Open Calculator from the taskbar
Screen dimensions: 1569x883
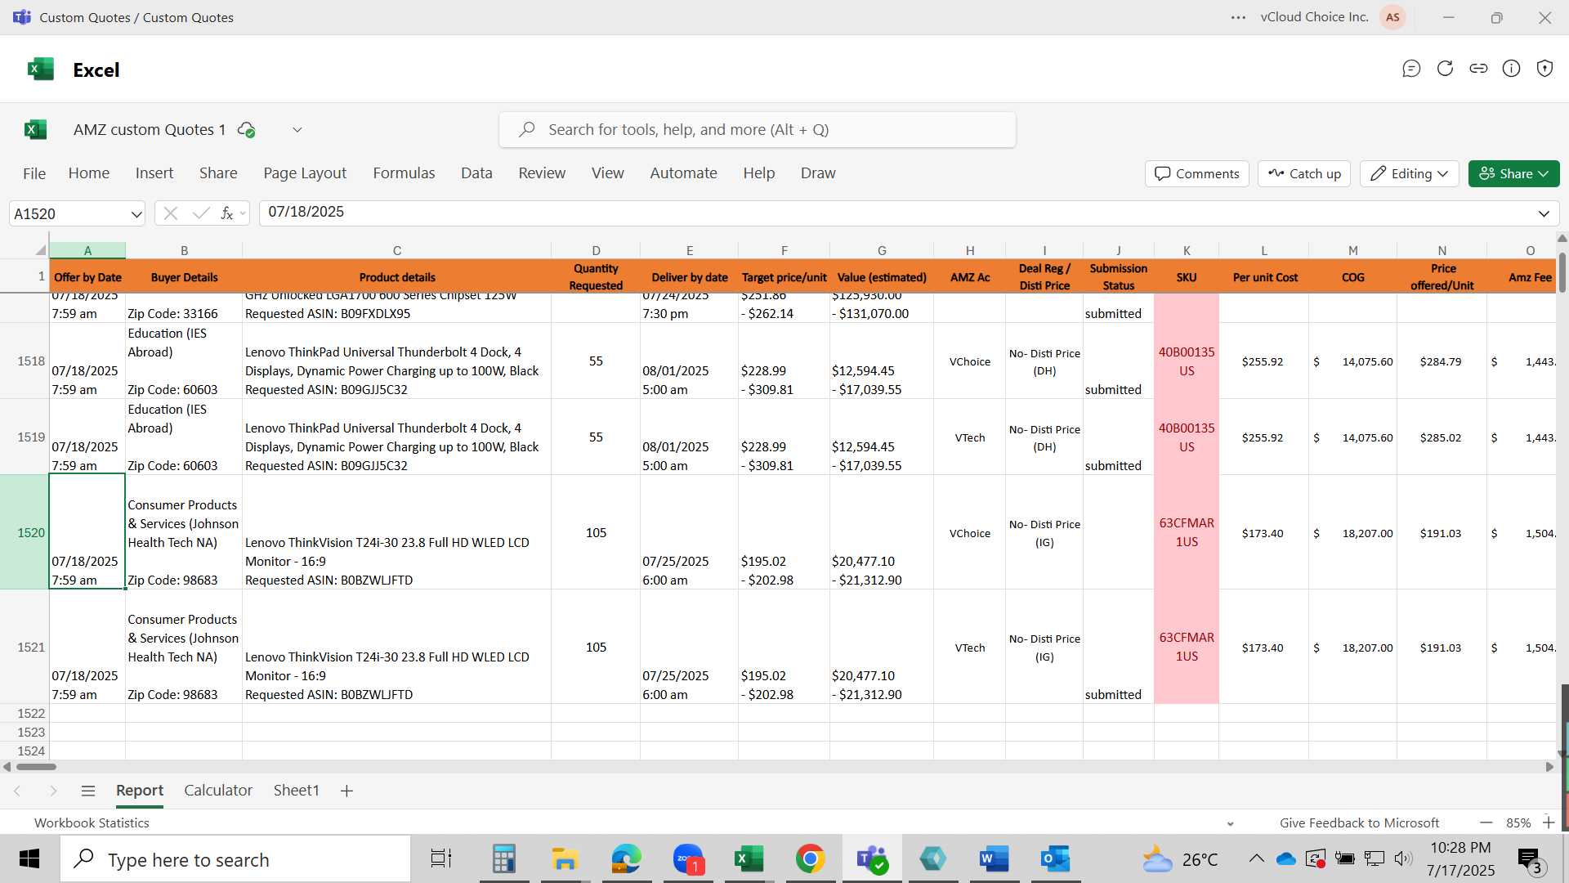pos(503,859)
